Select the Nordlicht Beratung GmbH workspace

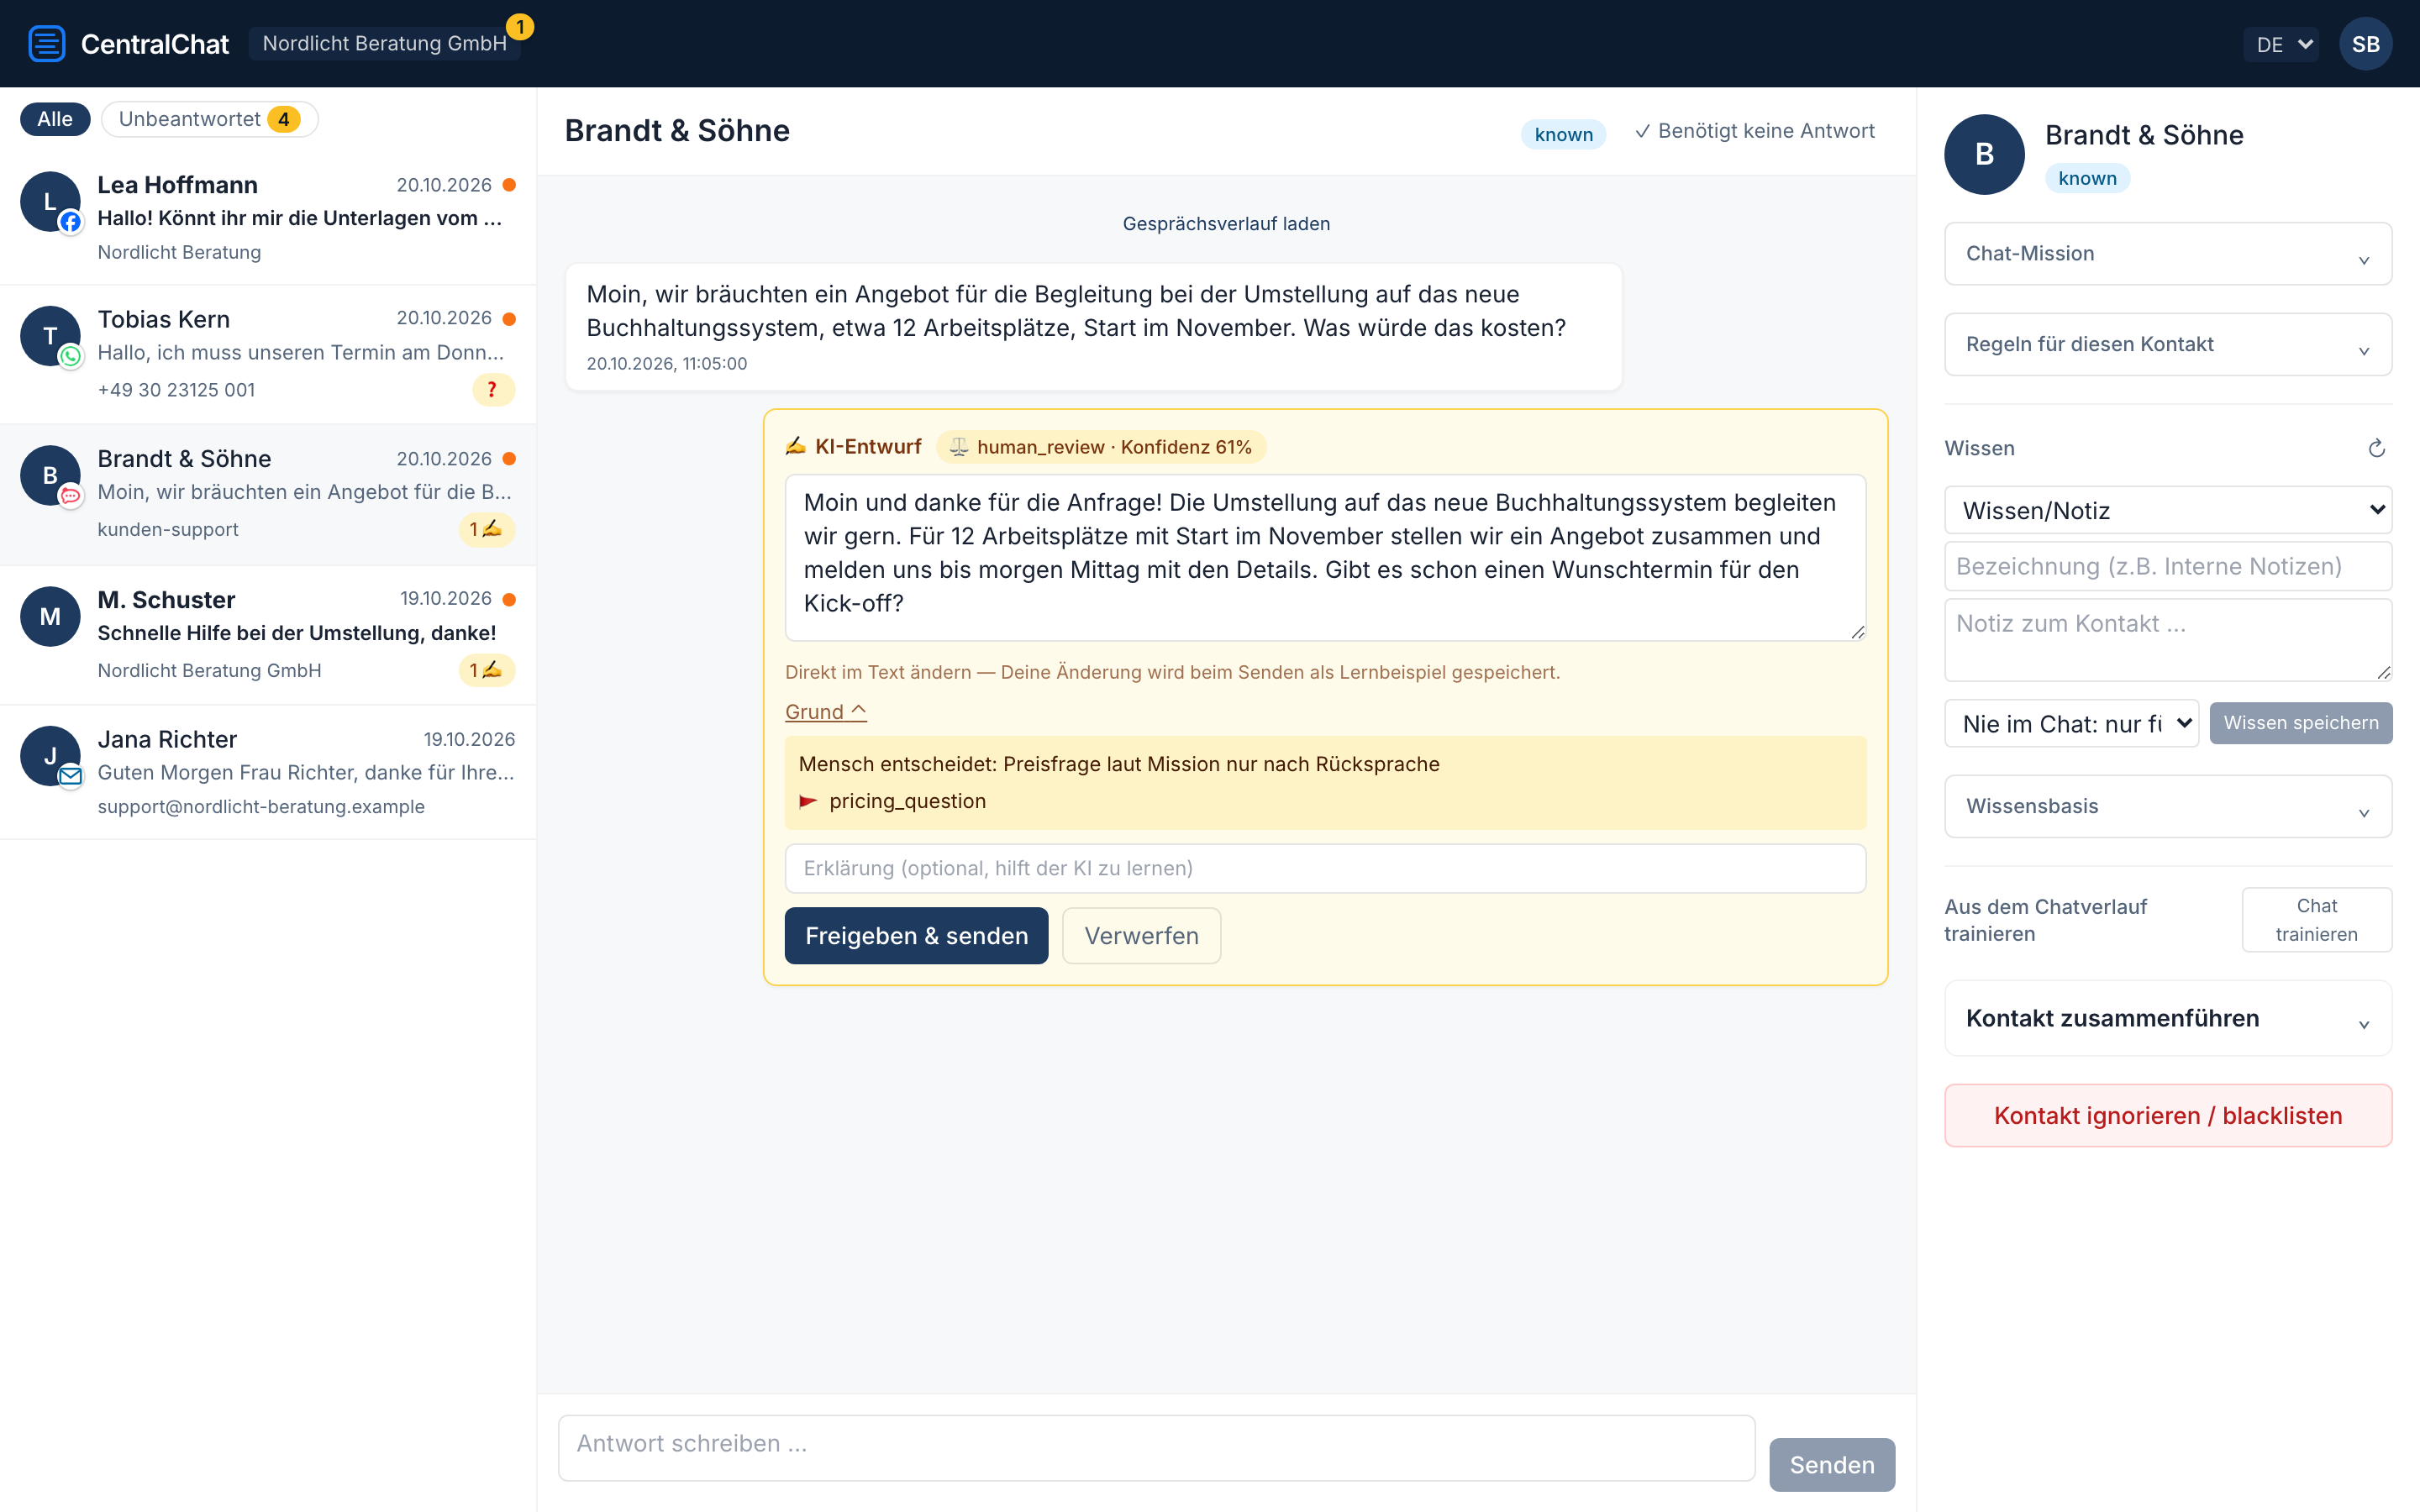384,44
